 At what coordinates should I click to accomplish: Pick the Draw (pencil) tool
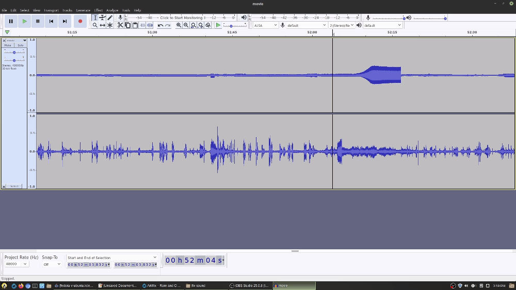click(x=110, y=18)
